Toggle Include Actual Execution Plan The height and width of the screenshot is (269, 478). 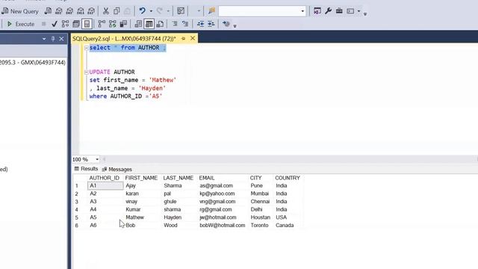[102, 24]
